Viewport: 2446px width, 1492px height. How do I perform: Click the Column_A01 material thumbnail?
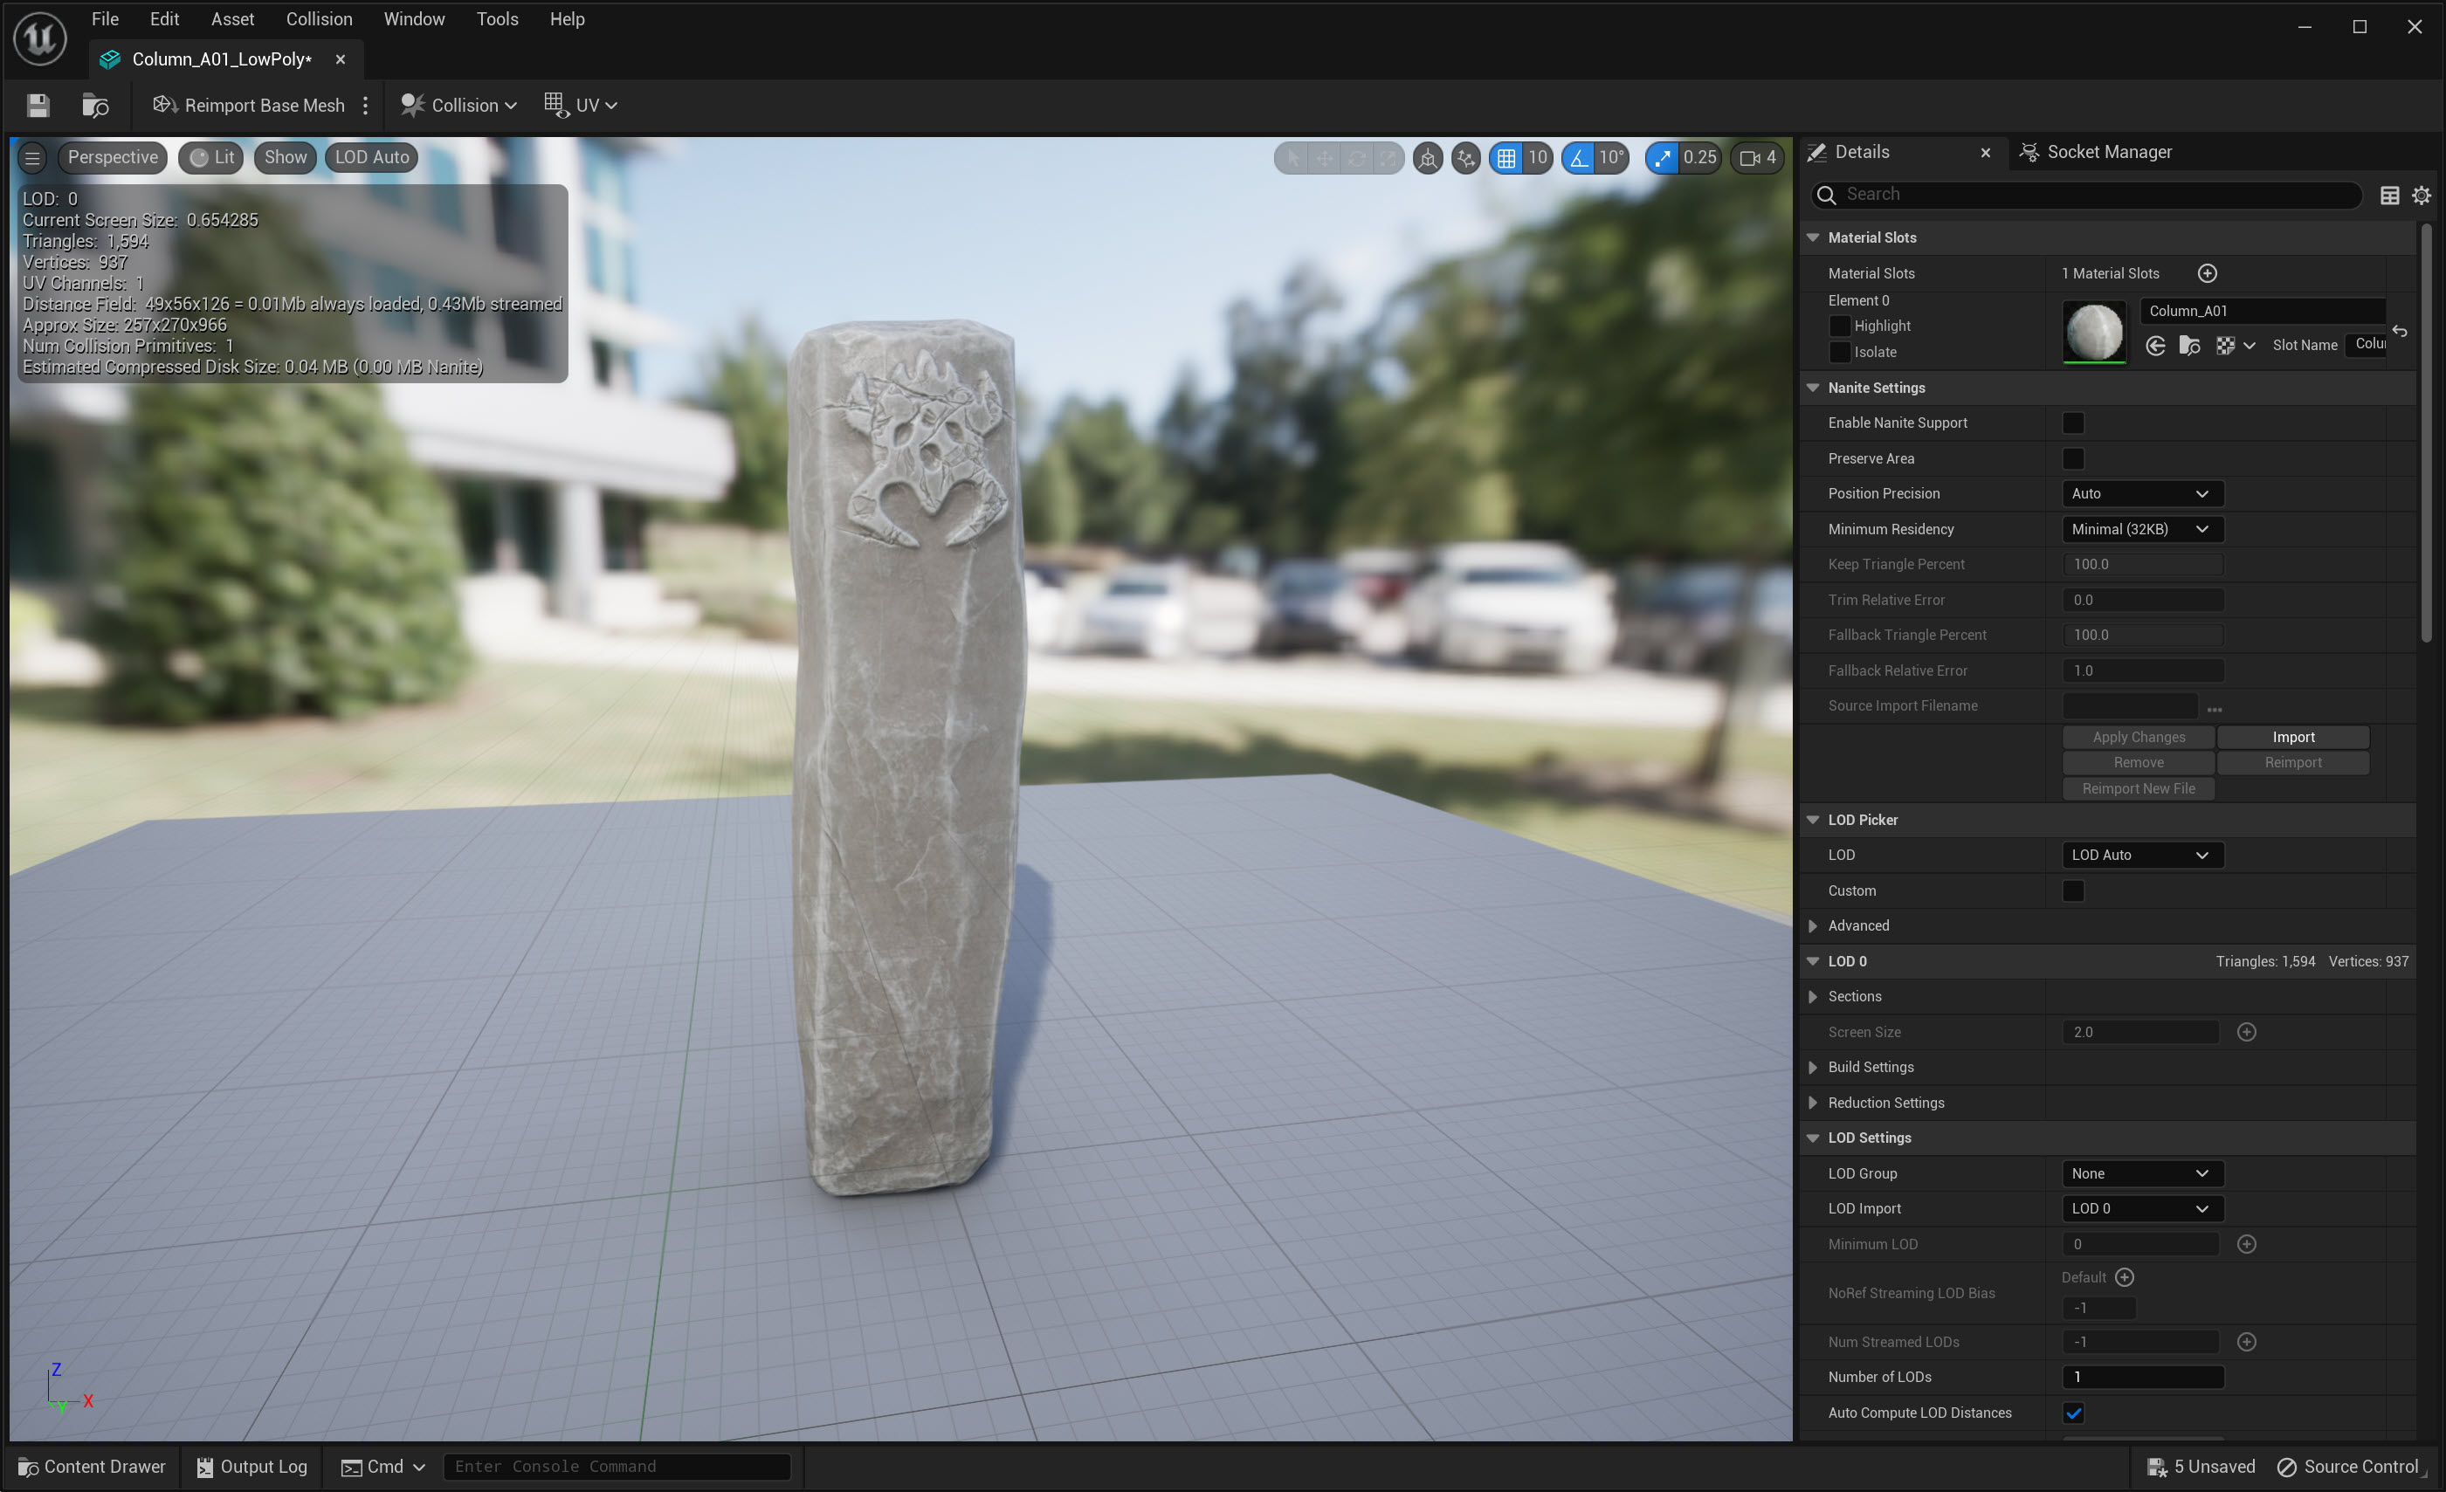(2093, 332)
